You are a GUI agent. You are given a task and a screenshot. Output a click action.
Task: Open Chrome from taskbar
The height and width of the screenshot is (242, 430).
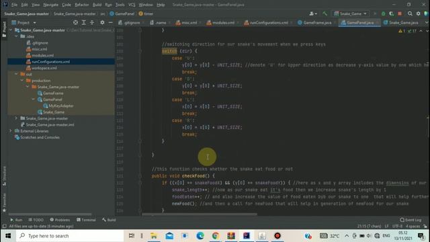[x=216, y=236]
